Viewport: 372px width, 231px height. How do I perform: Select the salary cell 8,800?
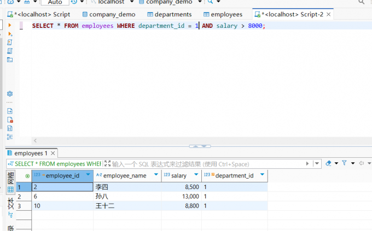click(182, 206)
